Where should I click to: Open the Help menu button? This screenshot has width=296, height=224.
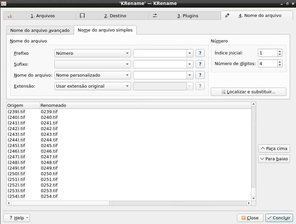(x=17, y=218)
